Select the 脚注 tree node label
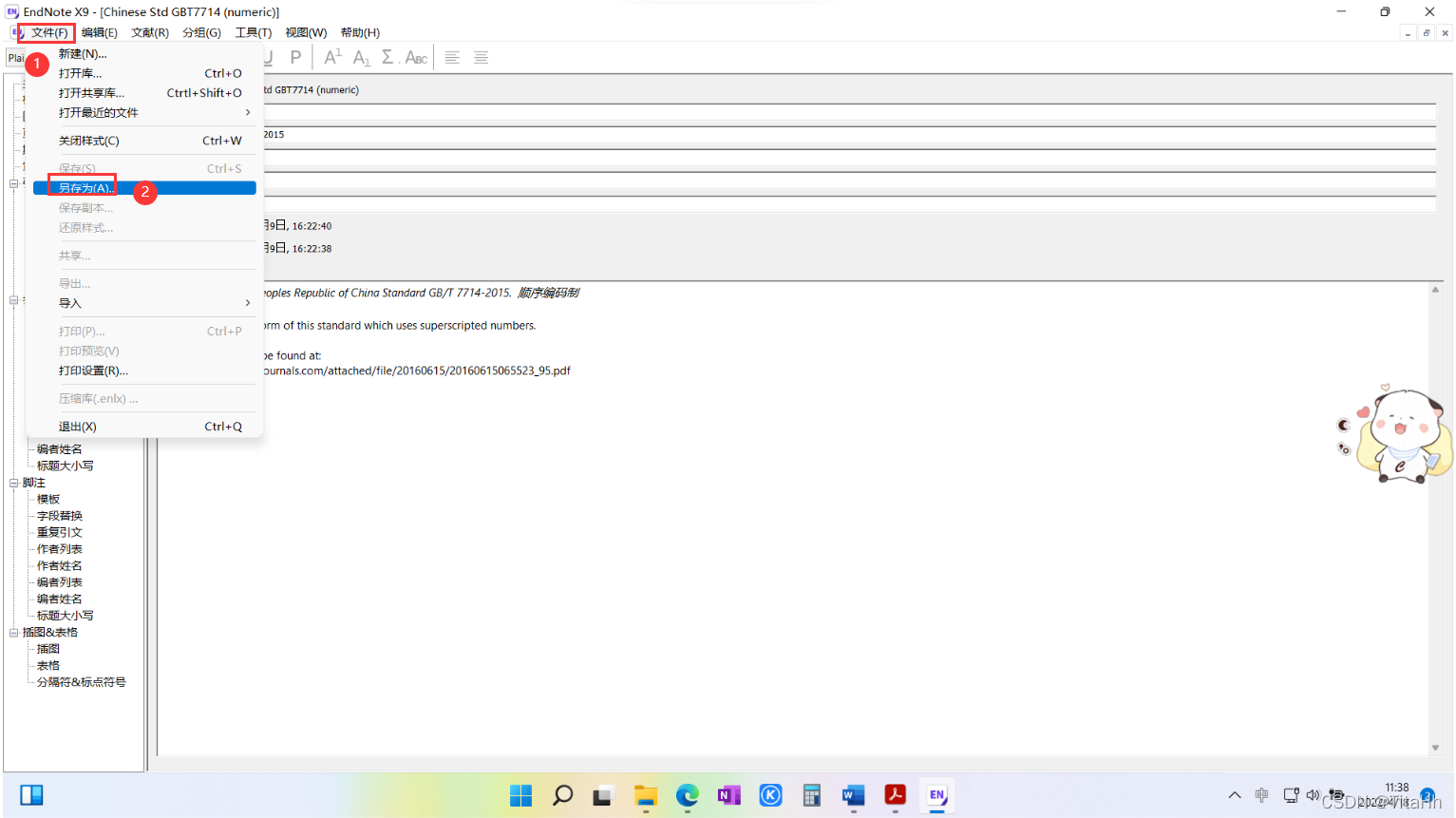 (34, 483)
